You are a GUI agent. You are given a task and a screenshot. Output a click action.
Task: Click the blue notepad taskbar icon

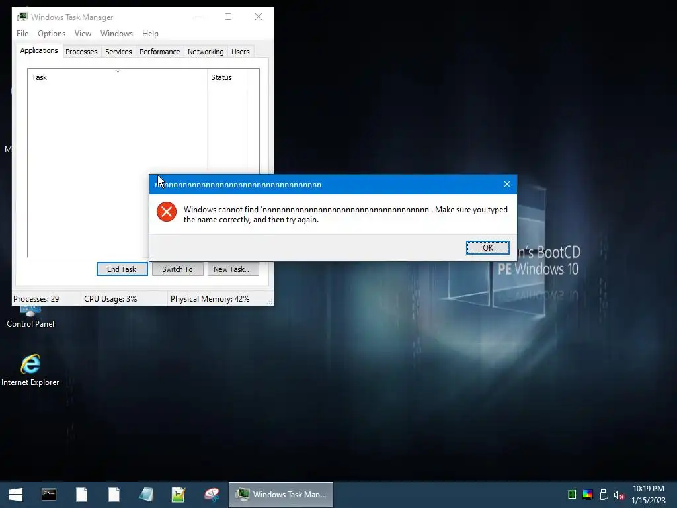[x=146, y=495]
